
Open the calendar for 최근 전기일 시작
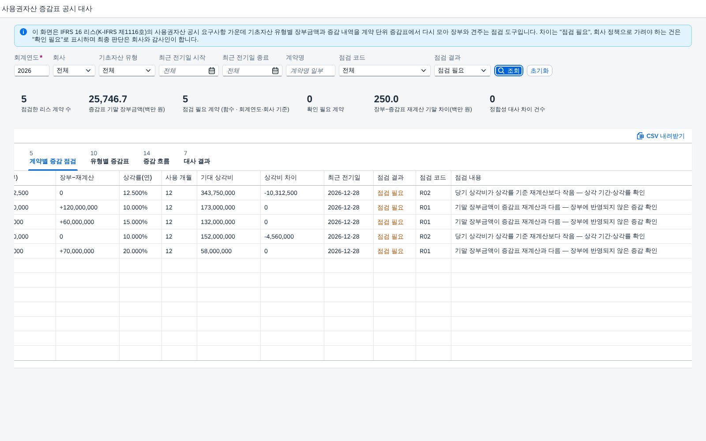pos(212,71)
